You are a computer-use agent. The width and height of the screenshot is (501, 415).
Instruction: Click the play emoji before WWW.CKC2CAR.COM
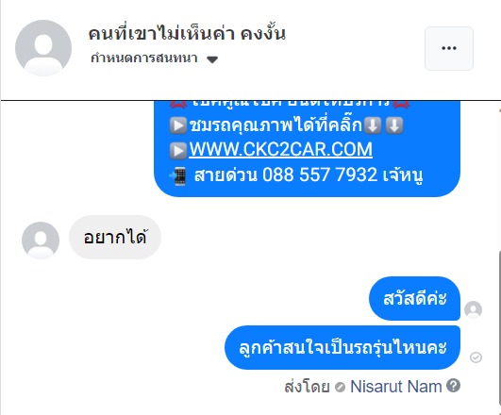pyautogui.click(x=178, y=150)
